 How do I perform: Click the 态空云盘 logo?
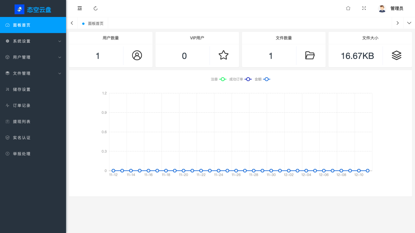tap(33, 9)
